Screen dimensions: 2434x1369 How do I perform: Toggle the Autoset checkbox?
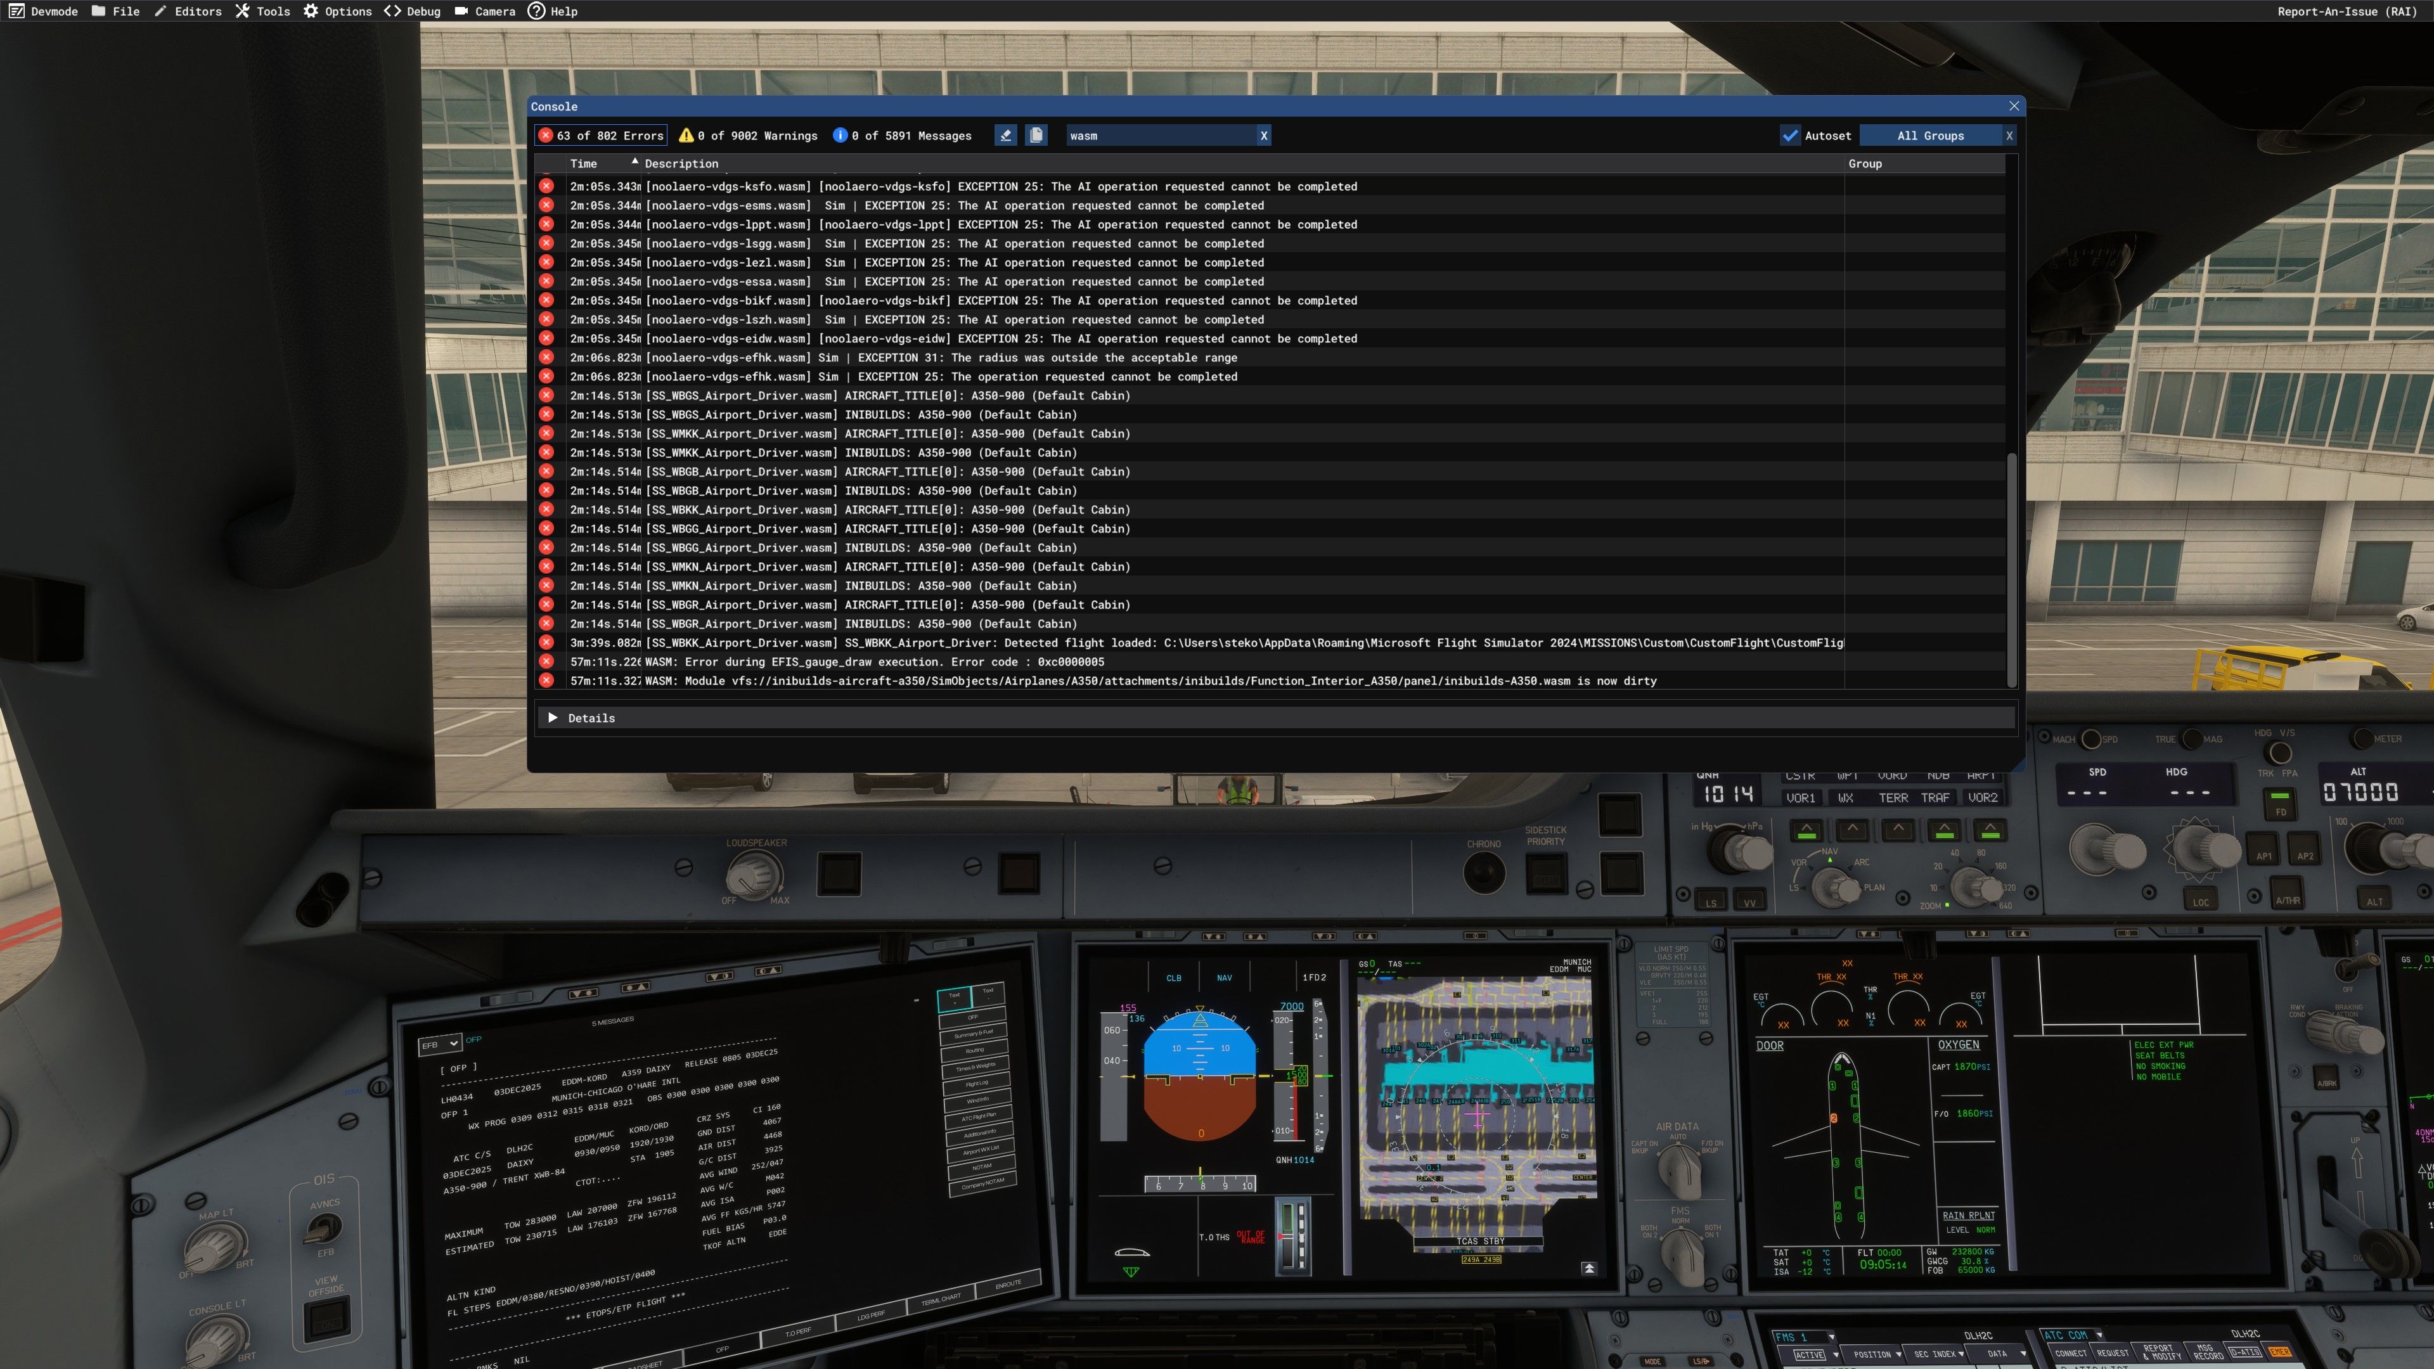pyautogui.click(x=1791, y=136)
